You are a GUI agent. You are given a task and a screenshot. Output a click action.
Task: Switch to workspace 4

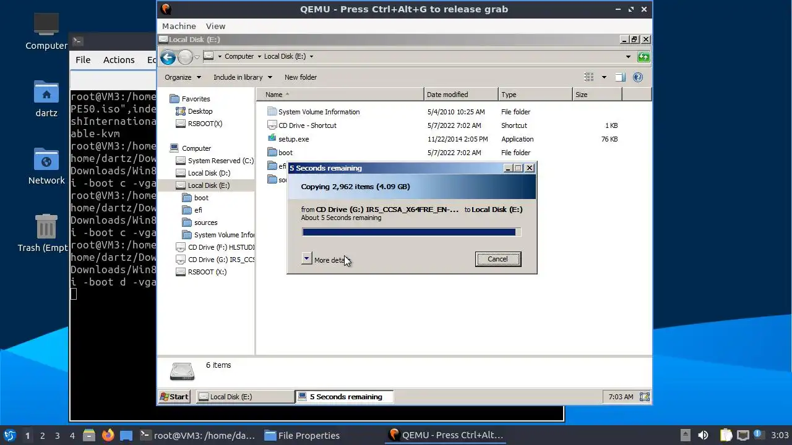pos(72,435)
